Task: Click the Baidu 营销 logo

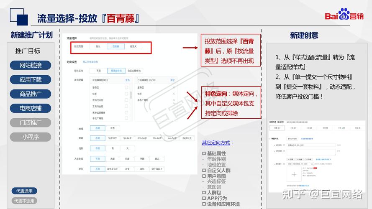Action: pos(344,15)
